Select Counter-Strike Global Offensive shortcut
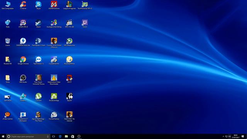Image resolution: width=247 pixels, height=139 pixels. click(x=54, y=43)
